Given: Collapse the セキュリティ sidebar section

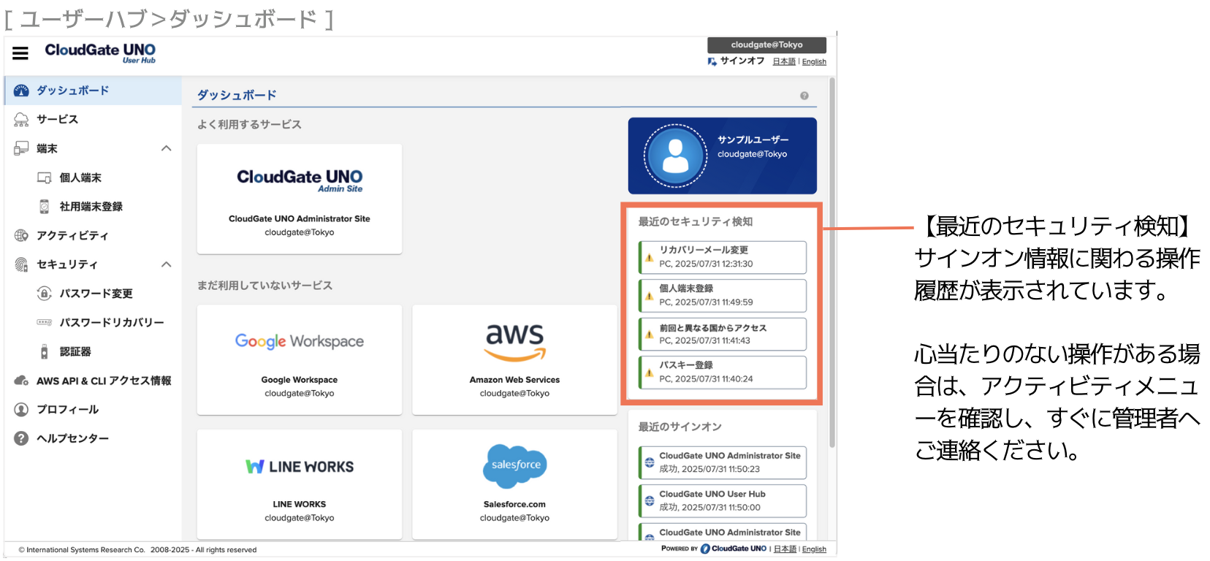Looking at the screenshot, I should (167, 264).
